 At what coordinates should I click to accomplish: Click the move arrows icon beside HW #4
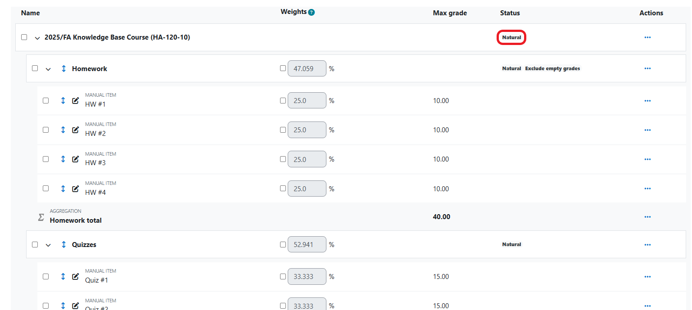[x=63, y=189]
